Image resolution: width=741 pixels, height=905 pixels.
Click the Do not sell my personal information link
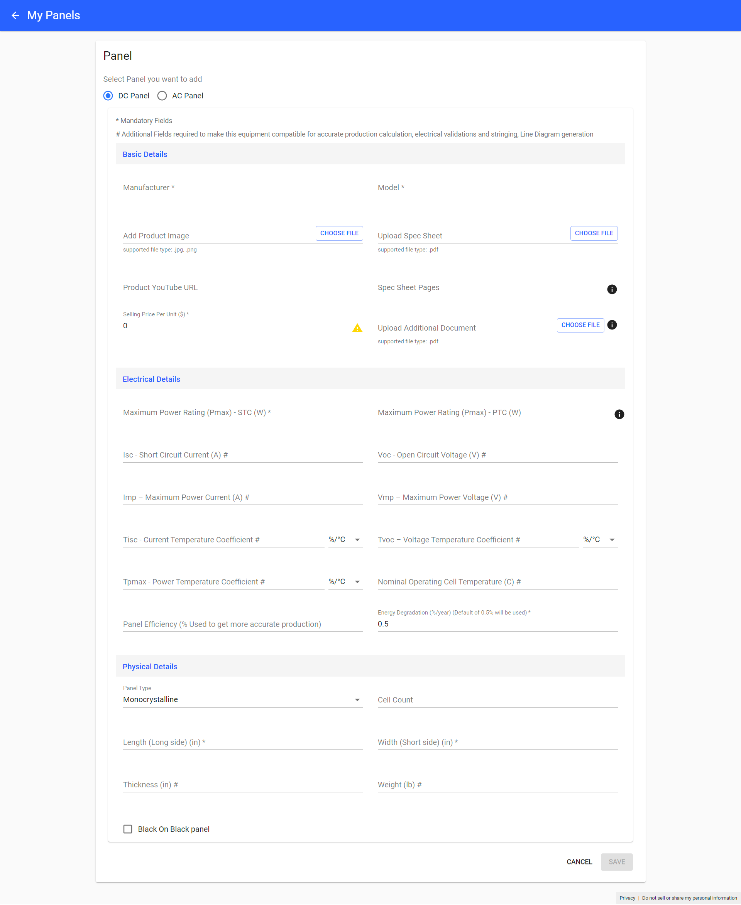689,898
